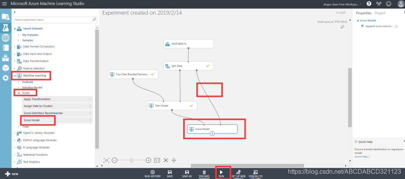Expand the Initialize Model subcategory
The width and height of the screenshot is (405, 179).
click(x=19, y=87)
